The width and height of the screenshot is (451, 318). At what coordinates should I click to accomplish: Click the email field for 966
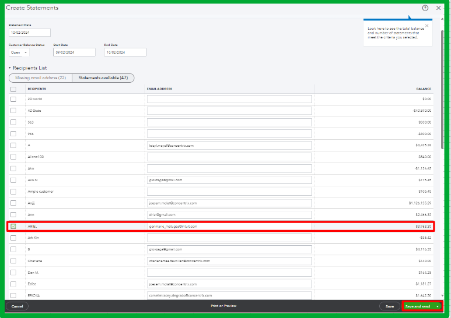point(229,134)
